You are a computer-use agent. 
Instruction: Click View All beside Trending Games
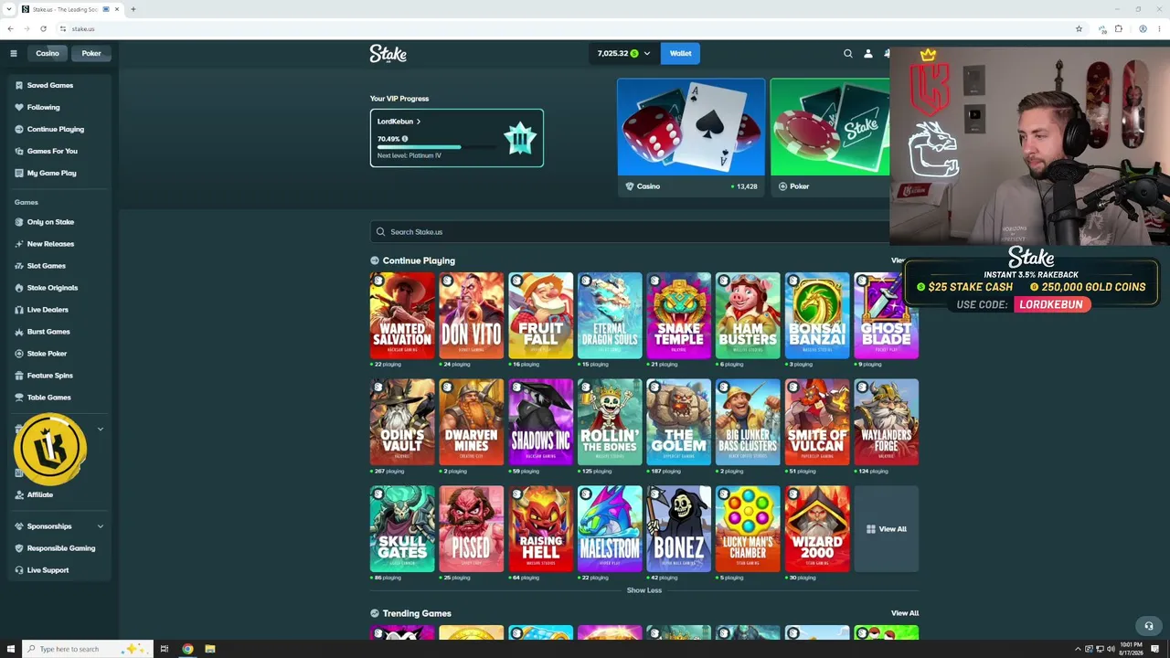(x=905, y=613)
